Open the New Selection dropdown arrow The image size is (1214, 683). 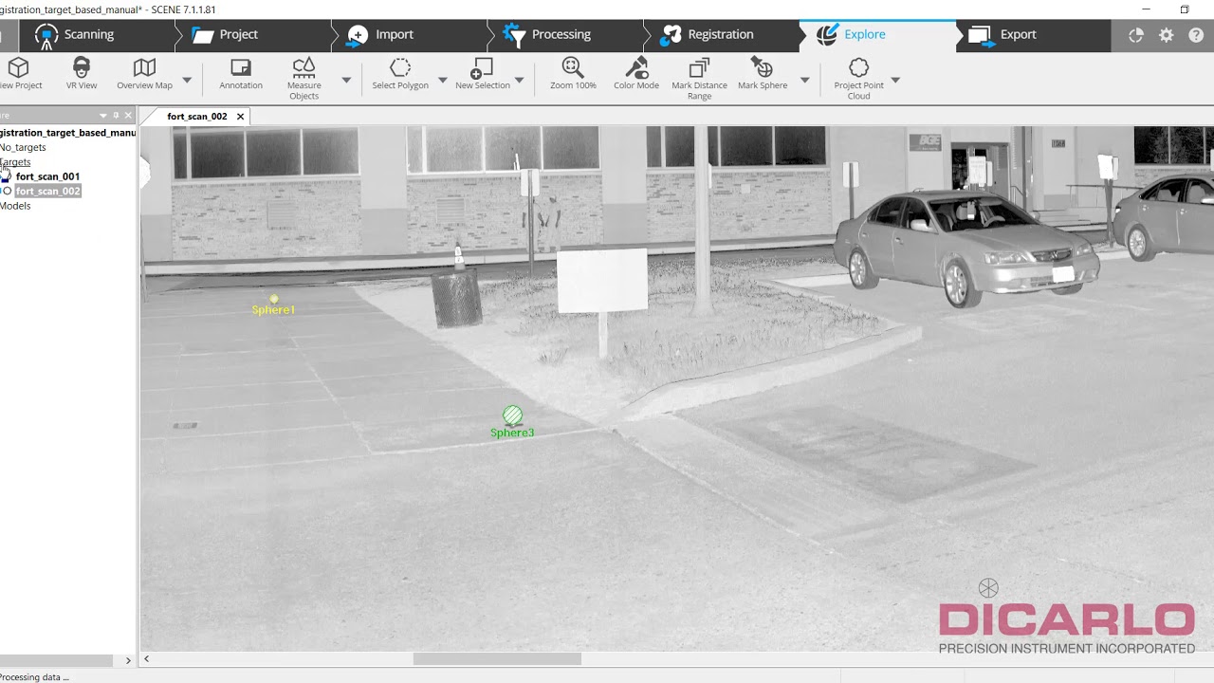[x=519, y=81]
